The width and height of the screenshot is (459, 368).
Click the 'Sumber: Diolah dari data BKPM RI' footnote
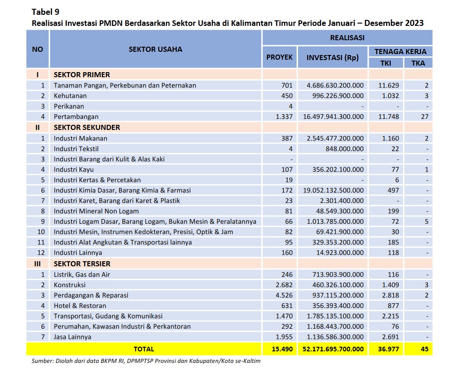tap(146, 361)
